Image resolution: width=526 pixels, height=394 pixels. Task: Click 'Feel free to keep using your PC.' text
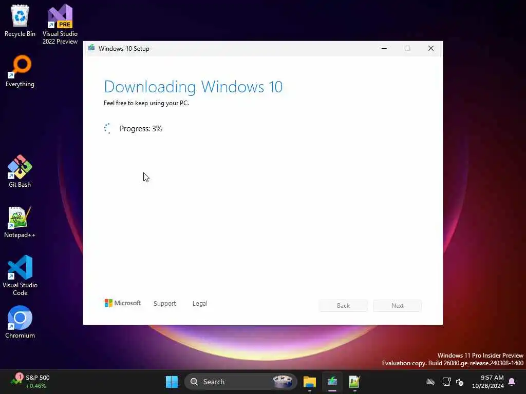(146, 103)
